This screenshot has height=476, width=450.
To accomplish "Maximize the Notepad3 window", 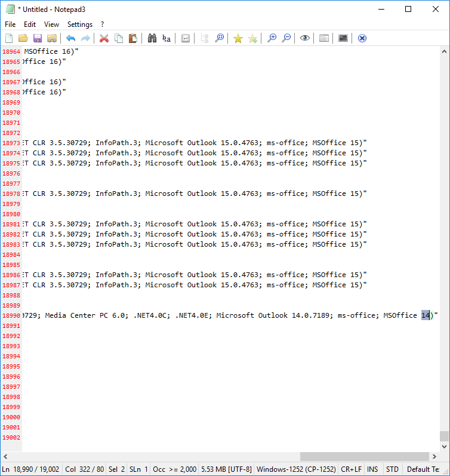I will (x=408, y=9).
